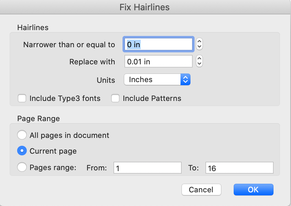The height and width of the screenshot is (206, 291).
Task: Select the Pages range radio button
Action: tap(22, 167)
